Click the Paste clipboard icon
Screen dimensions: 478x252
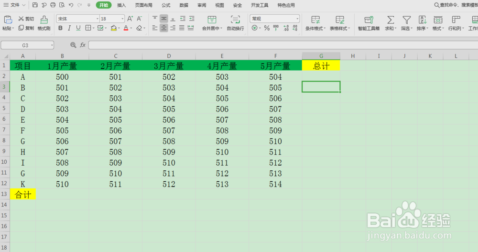point(8,20)
